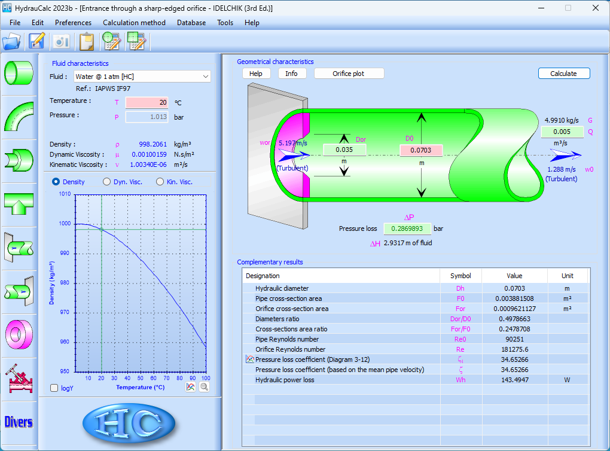Open file using the blue folder icon

[12, 41]
